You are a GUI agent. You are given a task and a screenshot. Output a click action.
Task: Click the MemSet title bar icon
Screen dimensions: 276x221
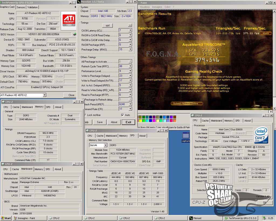pyautogui.click(x=79, y=2)
